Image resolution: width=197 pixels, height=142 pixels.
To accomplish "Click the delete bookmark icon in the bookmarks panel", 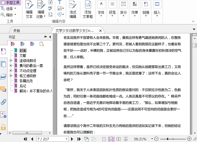I will click(13, 44).
